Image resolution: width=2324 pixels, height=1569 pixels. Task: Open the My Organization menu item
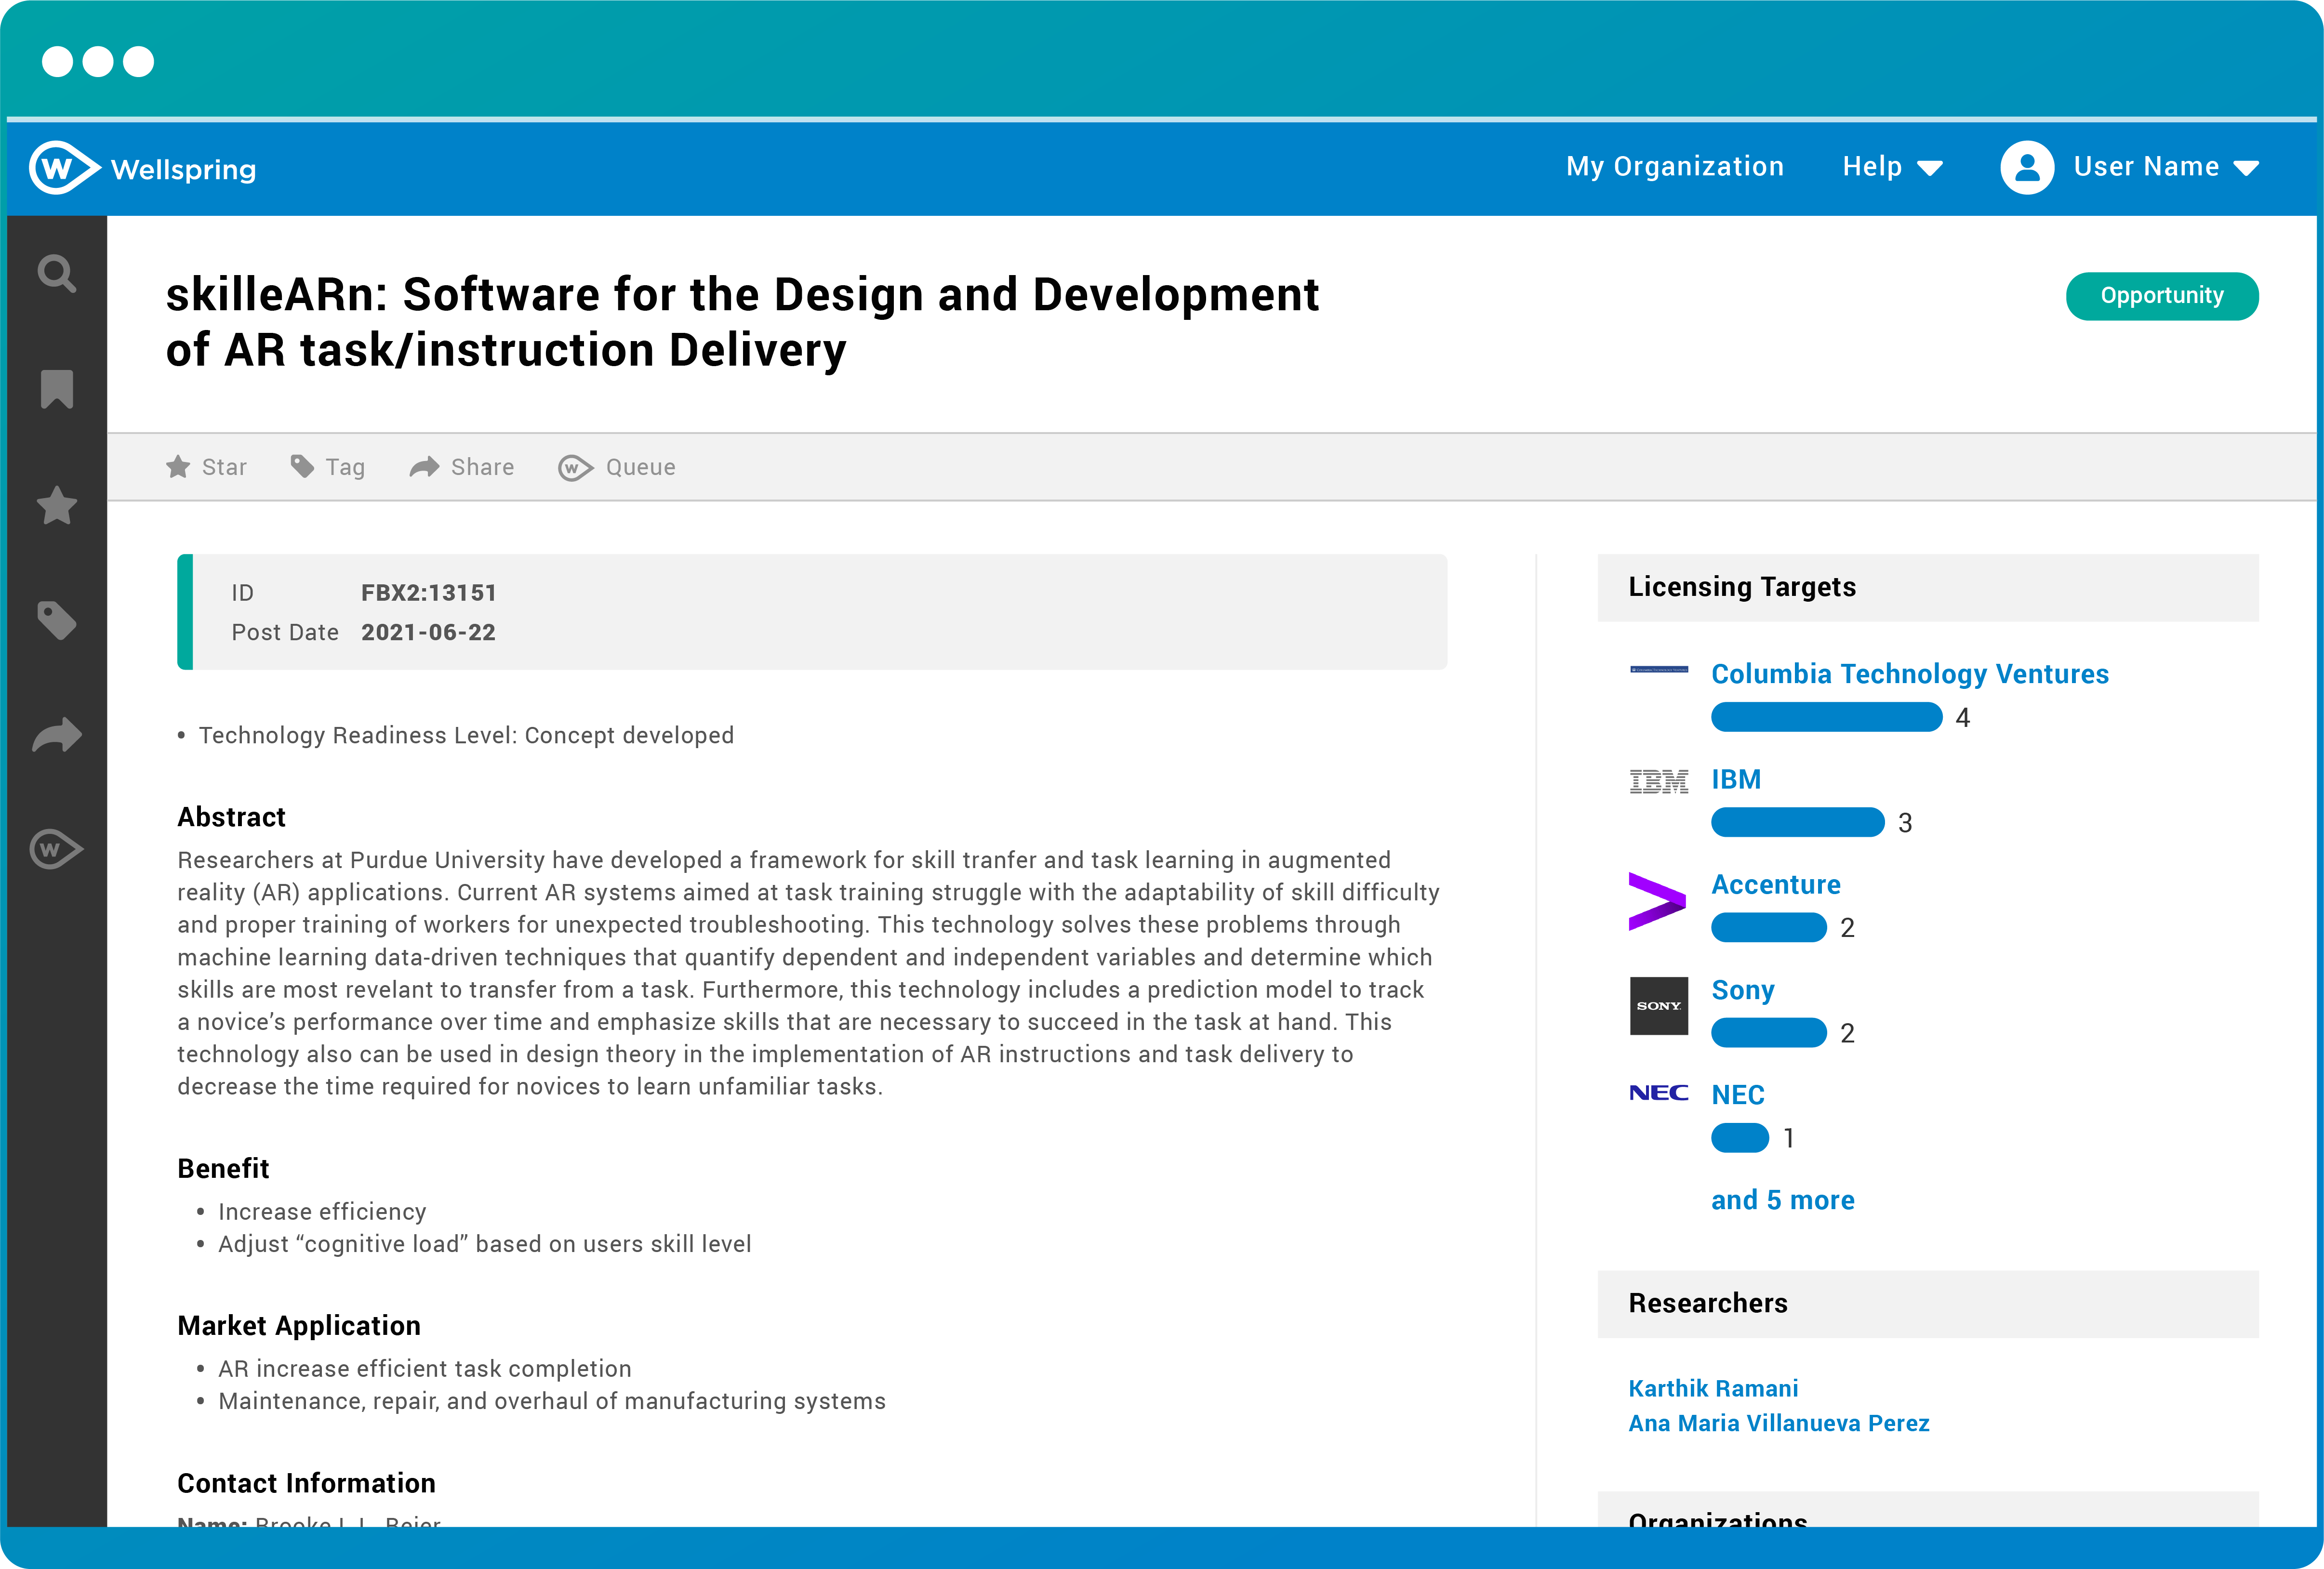[1675, 167]
